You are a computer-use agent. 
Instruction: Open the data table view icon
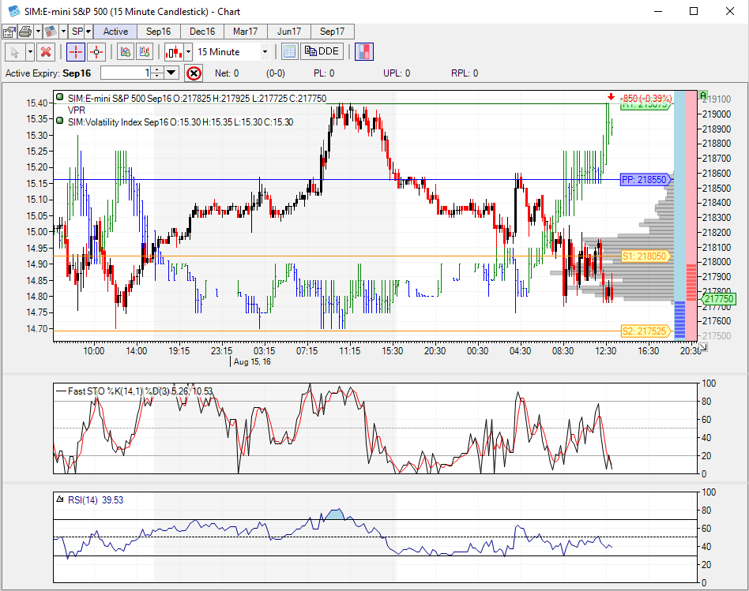(289, 52)
